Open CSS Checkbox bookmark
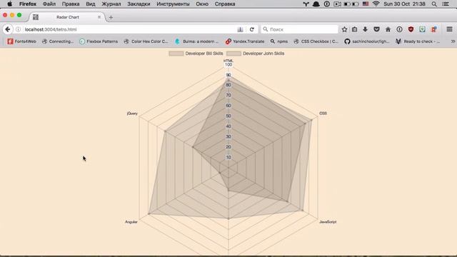 (316, 41)
